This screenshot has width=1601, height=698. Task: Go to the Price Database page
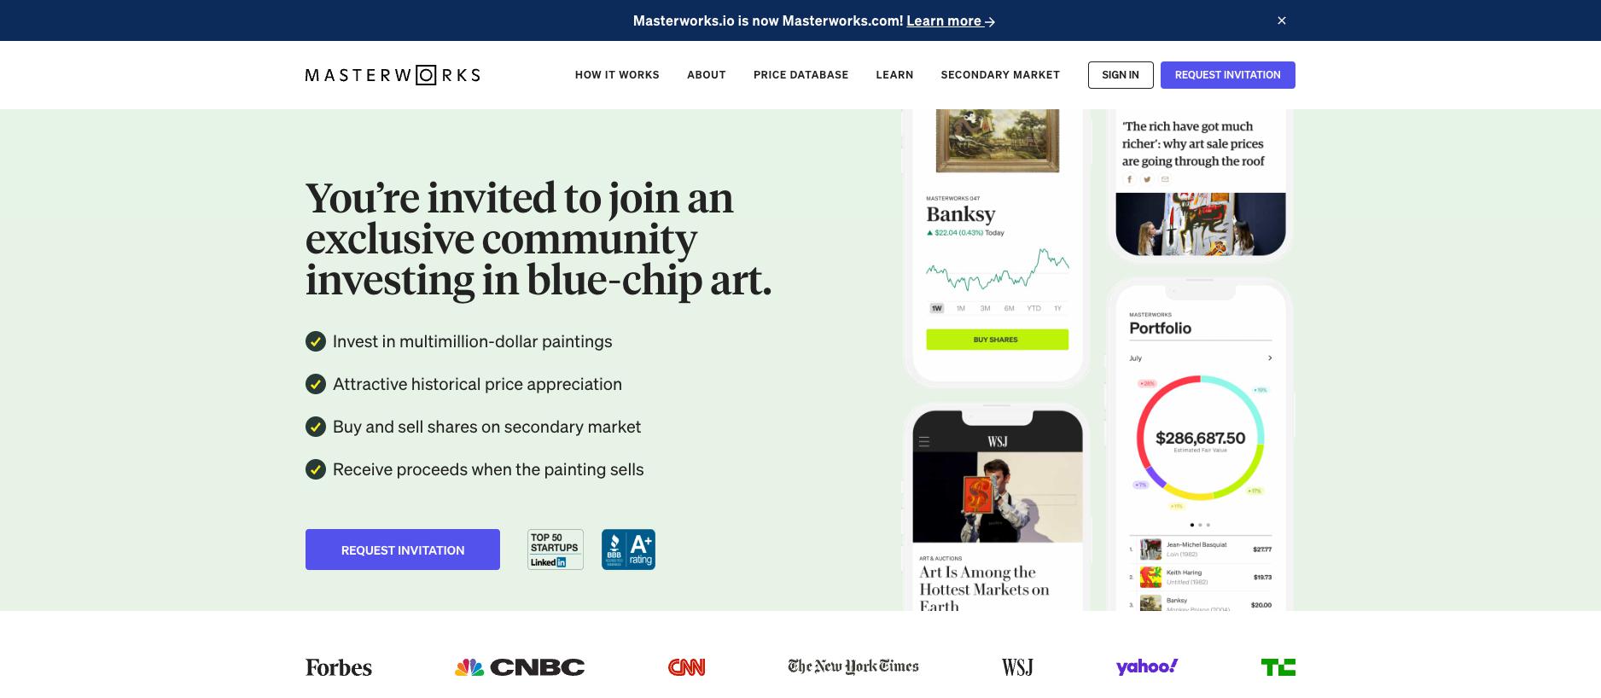pyautogui.click(x=800, y=75)
